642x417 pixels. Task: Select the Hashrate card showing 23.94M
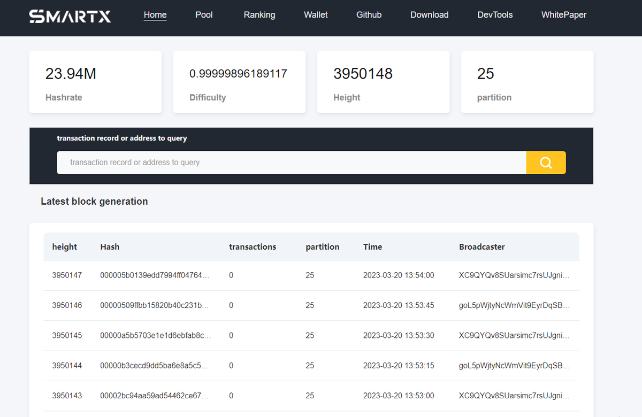tap(95, 82)
